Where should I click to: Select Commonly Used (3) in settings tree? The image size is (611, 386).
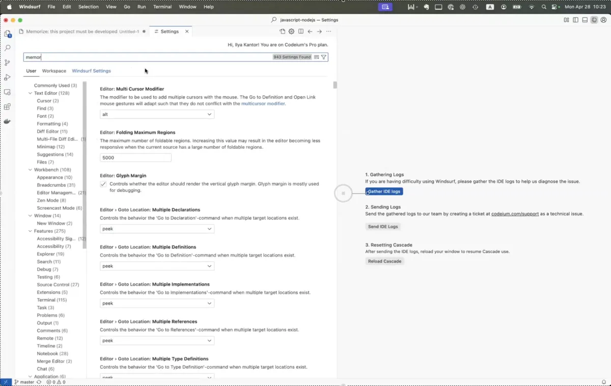pyautogui.click(x=55, y=86)
